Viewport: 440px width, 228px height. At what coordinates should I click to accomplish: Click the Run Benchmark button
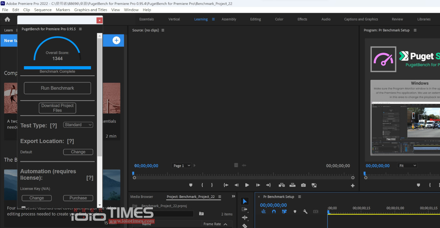(x=57, y=88)
